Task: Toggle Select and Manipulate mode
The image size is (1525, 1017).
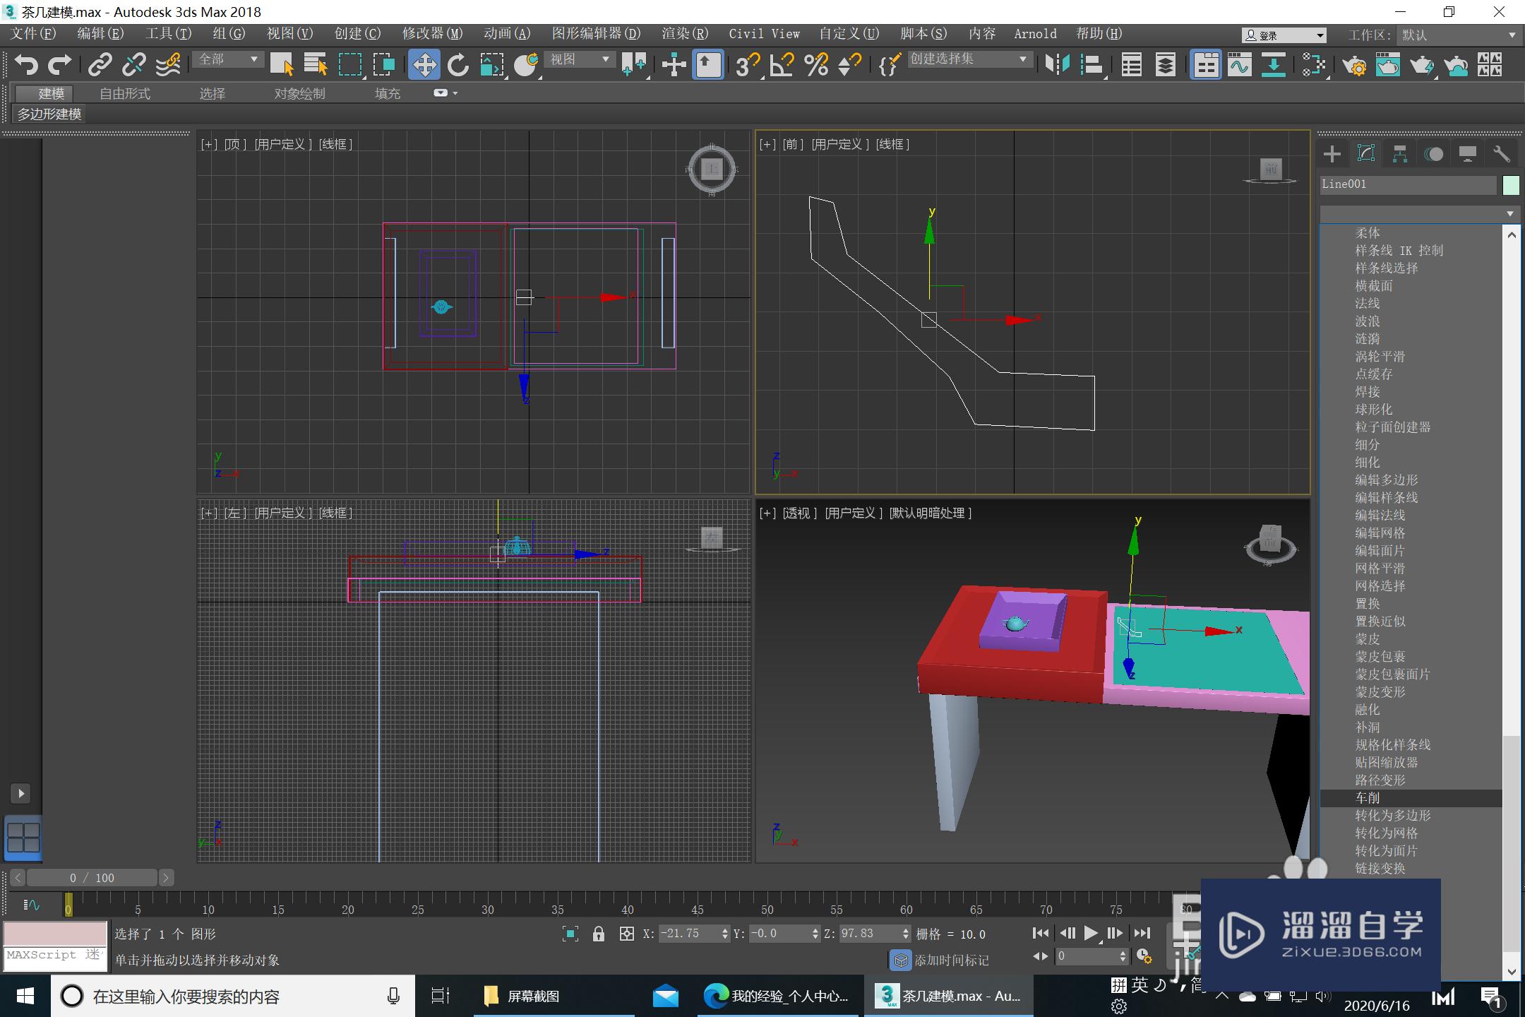Action: (674, 65)
